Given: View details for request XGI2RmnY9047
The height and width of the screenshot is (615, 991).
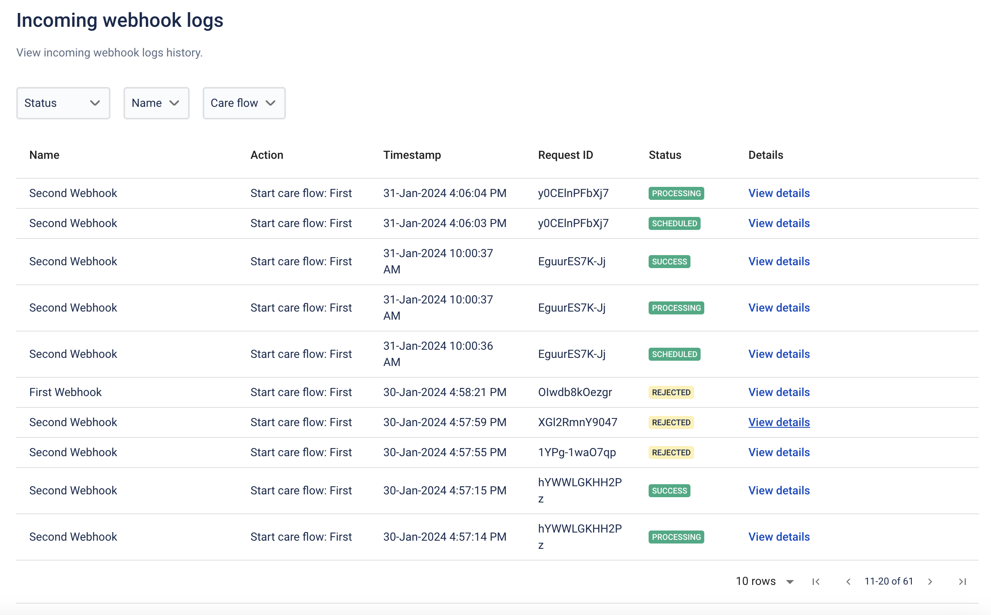Looking at the screenshot, I should coord(779,422).
